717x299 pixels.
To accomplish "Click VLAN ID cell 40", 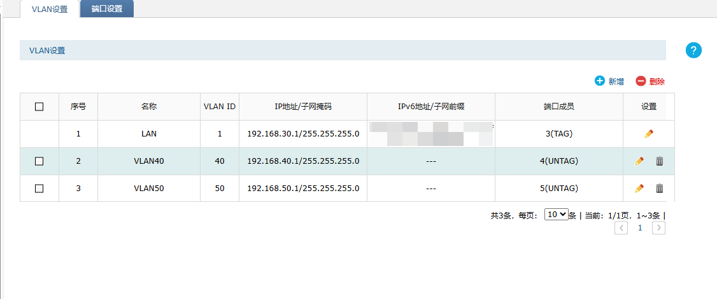I will 220,161.
